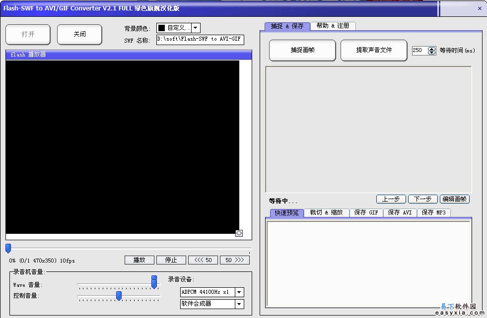Screen dimensions: 487x318
Task: Open the 保存 GIF tab
Action: click(x=366, y=212)
